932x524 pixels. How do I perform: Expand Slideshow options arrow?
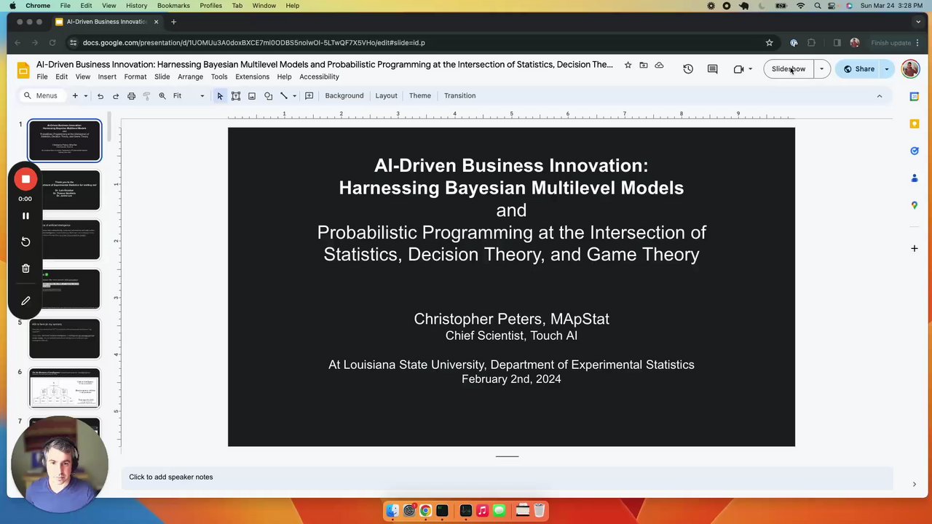(x=821, y=69)
